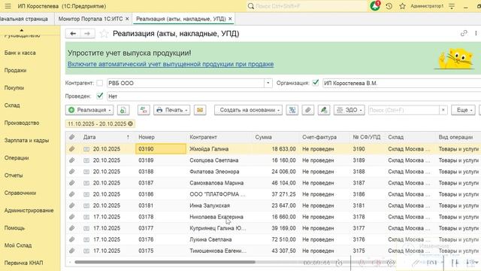The width and height of the screenshot is (481, 271).
Task: Add page to favorites star
Action: (x=104, y=33)
